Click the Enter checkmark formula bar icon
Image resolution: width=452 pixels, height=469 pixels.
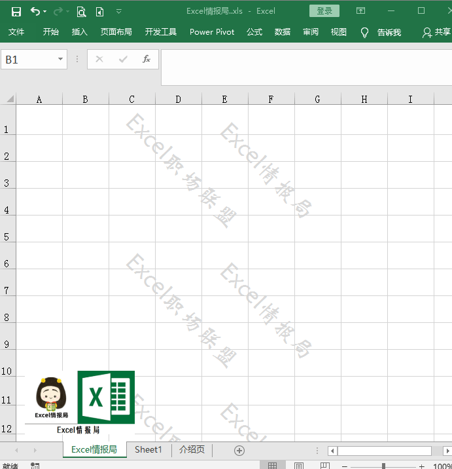click(123, 59)
